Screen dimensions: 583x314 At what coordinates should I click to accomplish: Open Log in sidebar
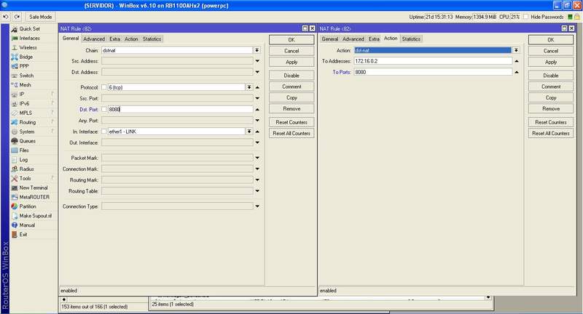click(x=23, y=159)
